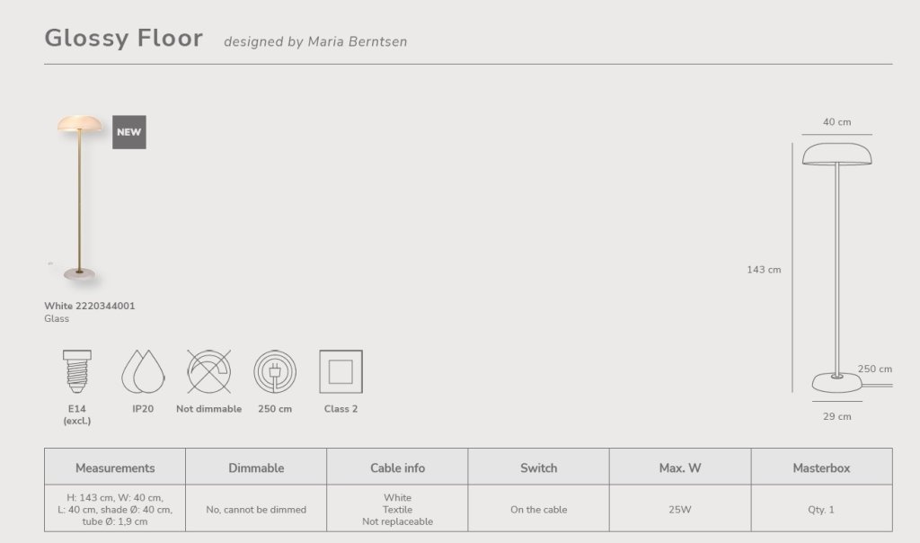Click the '250 cm' label under plug icon
Viewport: 920px width, 543px height.
275,408
